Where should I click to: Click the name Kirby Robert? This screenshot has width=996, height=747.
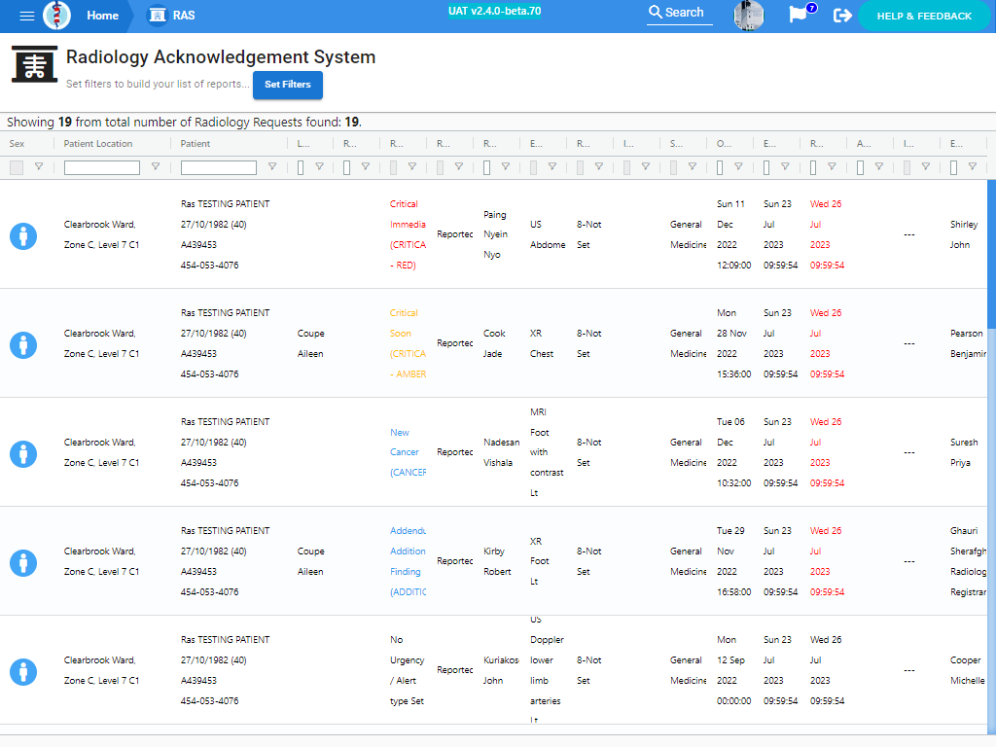(497, 561)
